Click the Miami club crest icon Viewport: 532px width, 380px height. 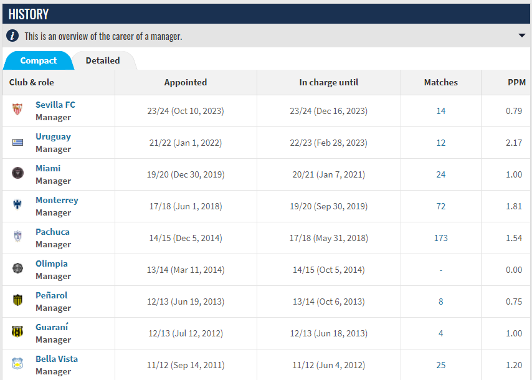pyautogui.click(x=17, y=174)
